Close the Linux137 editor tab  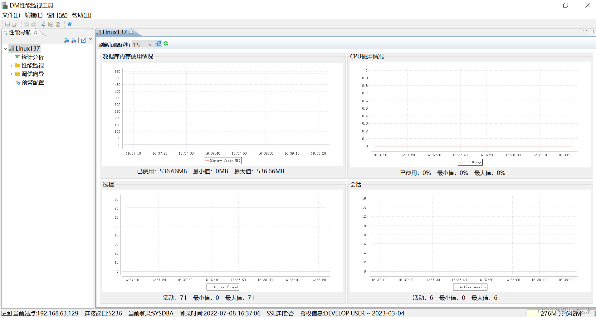tap(131, 32)
